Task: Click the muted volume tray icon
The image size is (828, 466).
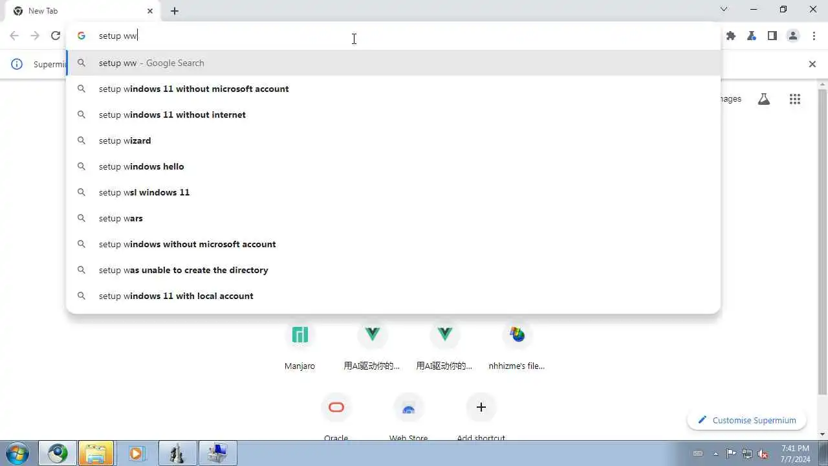Action: 763,454
